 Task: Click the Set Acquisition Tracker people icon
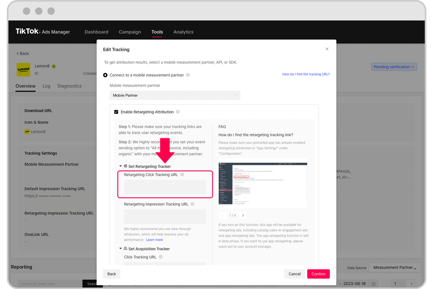[126, 249]
